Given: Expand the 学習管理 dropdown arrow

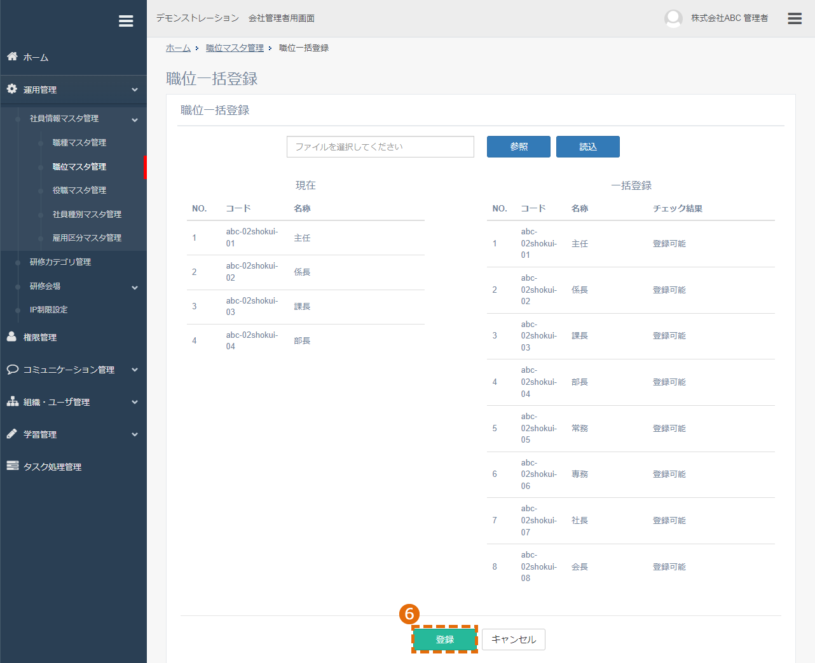Looking at the screenshot, I should pyautogui.click(x=135, y=434).
